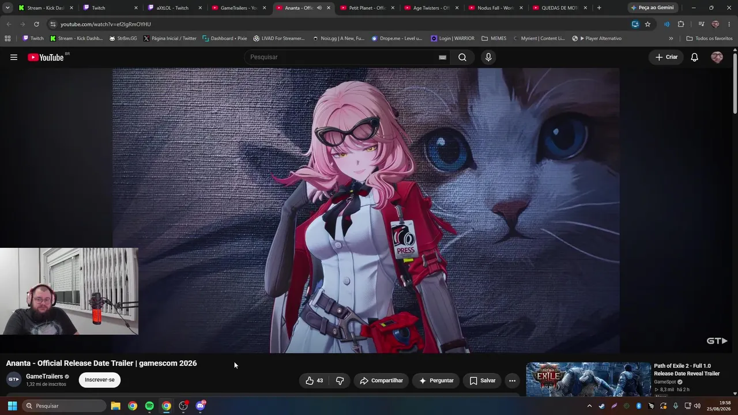The width and height of the screenshot is (738, 415).
Task: Click the Ananta video player frame
Action: click(366, 210)
